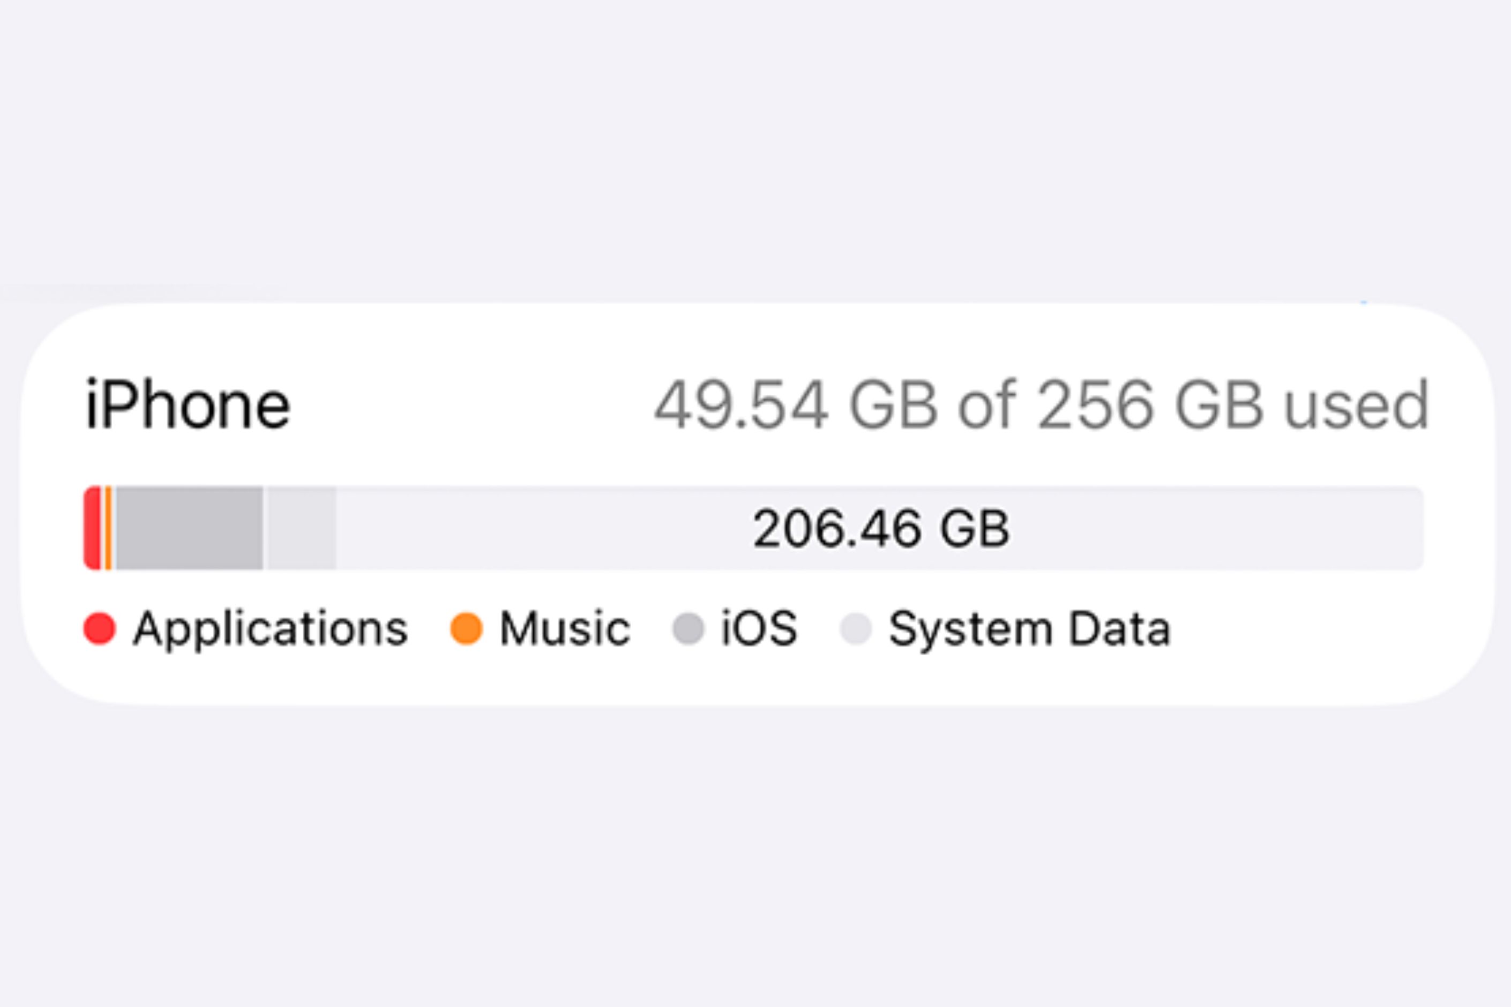Click the red Applications legend dot
This screenshot has width=1511, height=1007.
[x=100, y=628]
